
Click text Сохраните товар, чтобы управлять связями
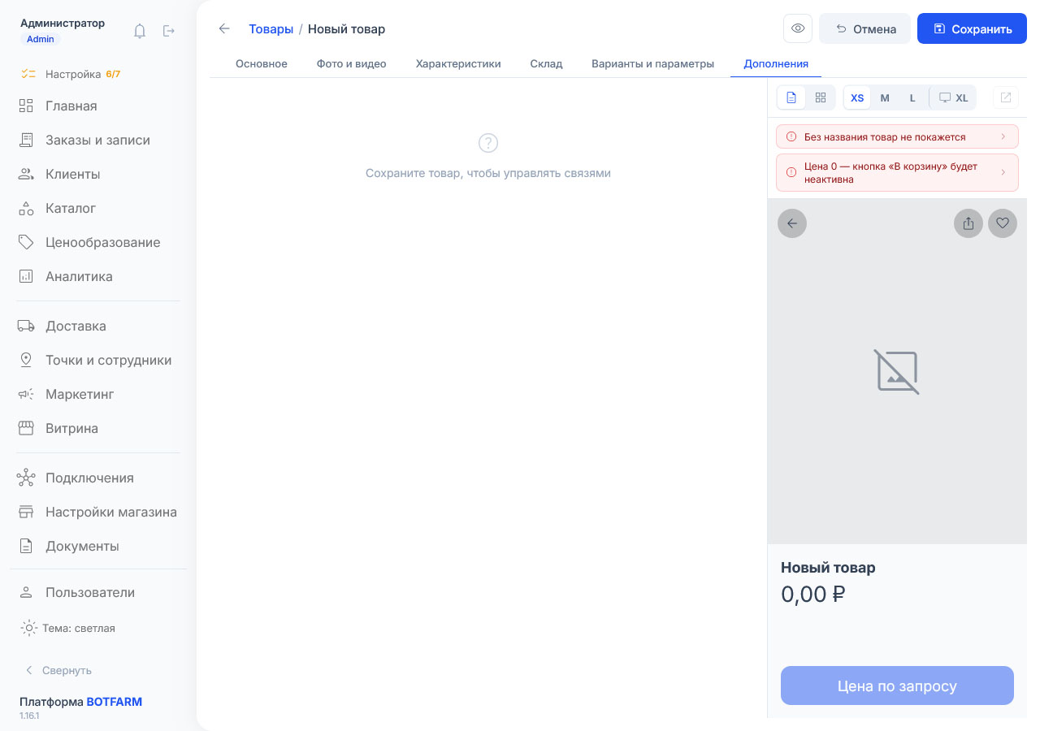pyautogui.click(x=487, y=173)
